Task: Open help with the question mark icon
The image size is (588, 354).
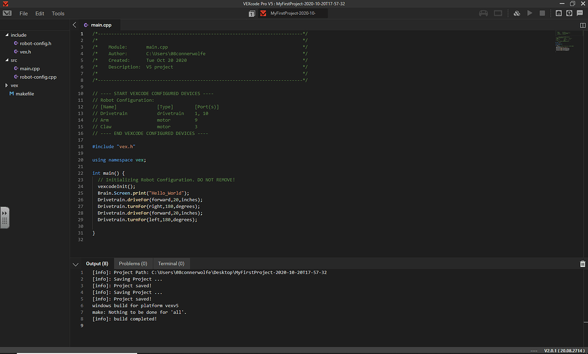Action: coord(568,13)
